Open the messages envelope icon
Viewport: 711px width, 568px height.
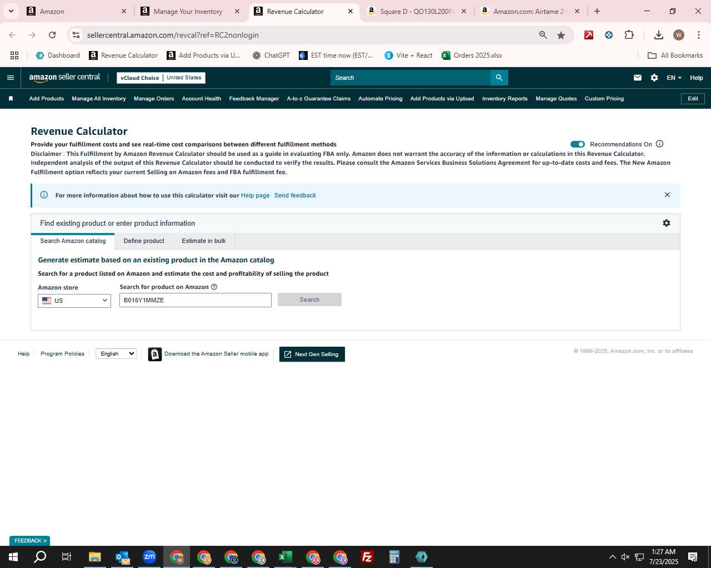pos(638,78)
